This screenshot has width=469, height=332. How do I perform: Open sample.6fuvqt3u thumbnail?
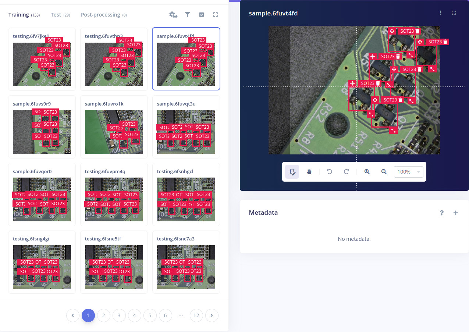point(186,132)
